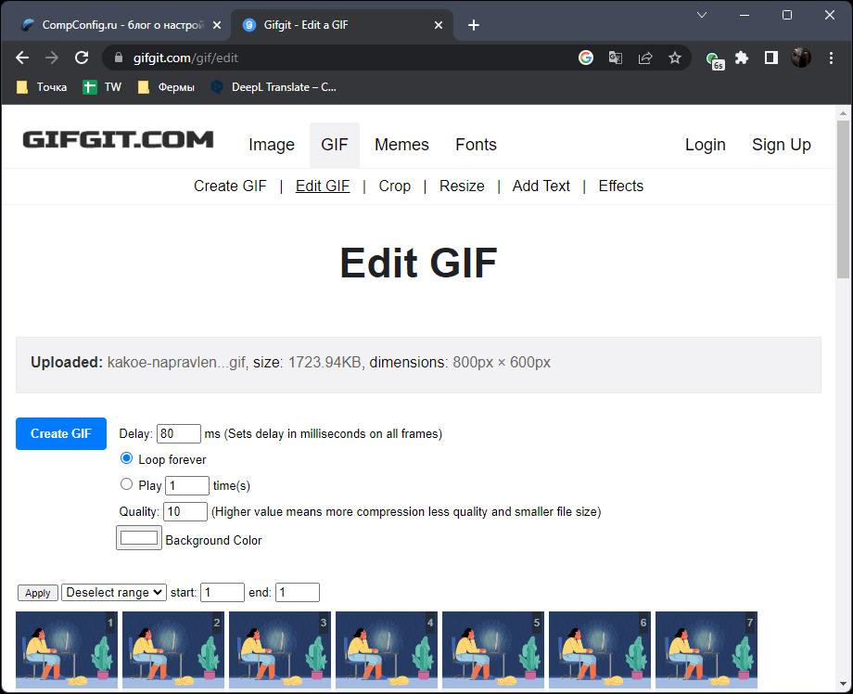Screen dimensions: 853x694
Task: Open the Extensions puzzle icon
Action: pos(742,58)
